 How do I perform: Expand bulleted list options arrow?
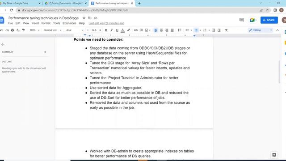(200, 30)
